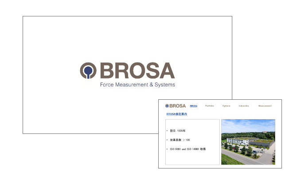297x184 pixels.
Task: Select the ISO 9001 and ISO 14001 bullet
Action: pos(188,149)
